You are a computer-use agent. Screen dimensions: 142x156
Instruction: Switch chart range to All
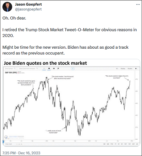(137, 144)
